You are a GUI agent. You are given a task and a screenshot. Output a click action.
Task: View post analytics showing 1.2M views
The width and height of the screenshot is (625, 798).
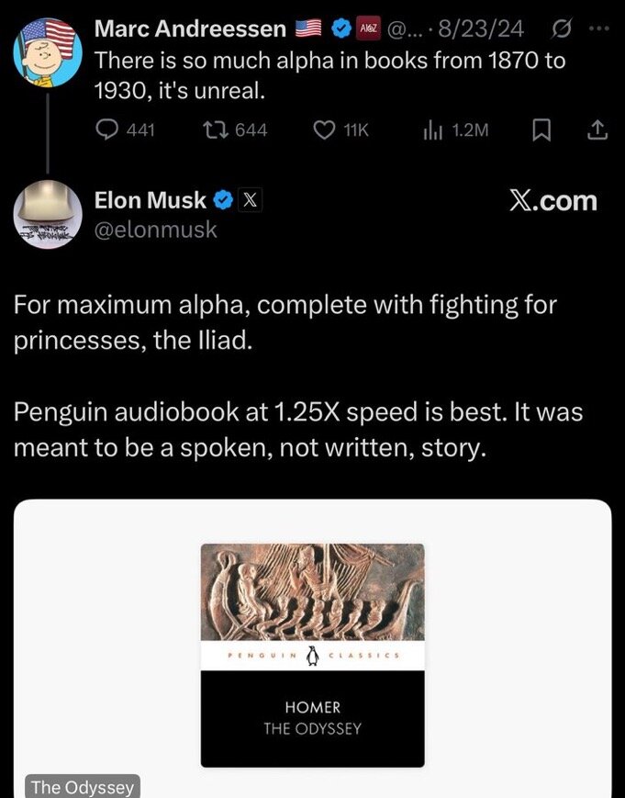(x=432, y=130)
